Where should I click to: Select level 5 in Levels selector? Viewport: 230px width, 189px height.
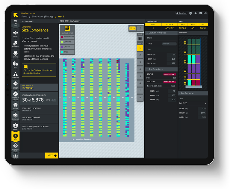click(140, 76)
